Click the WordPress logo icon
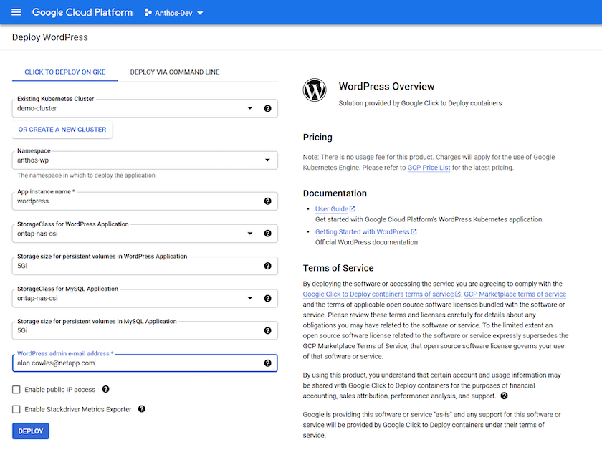Image resolution: width=602 pixels, height=465 pixels. click(315, 90)
